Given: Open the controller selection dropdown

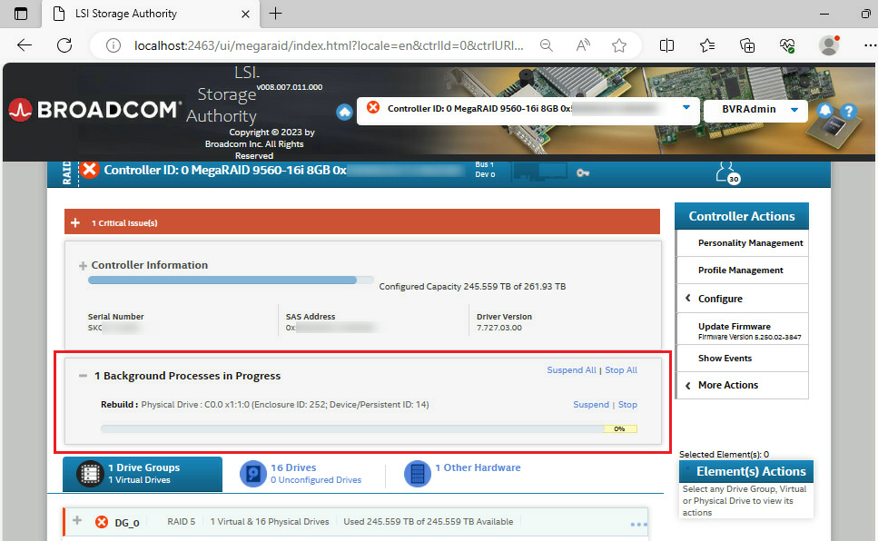Looking at the screenshot, I should [686, 108].
